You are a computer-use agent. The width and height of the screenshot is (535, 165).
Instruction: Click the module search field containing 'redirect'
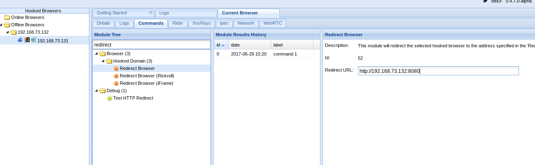pyautogui.click(x=152, y=45)
